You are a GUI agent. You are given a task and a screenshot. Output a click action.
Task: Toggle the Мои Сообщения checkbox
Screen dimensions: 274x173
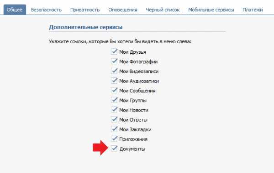114,91
